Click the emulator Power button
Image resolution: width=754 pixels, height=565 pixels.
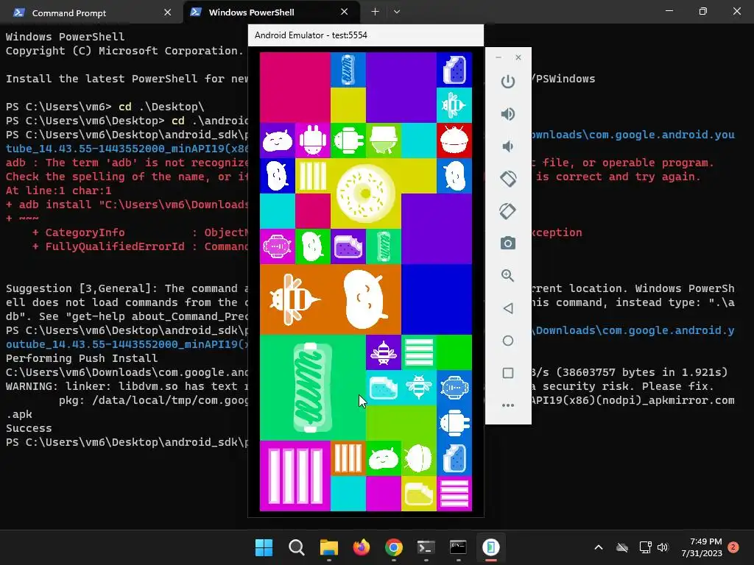[x=508, y=82]
